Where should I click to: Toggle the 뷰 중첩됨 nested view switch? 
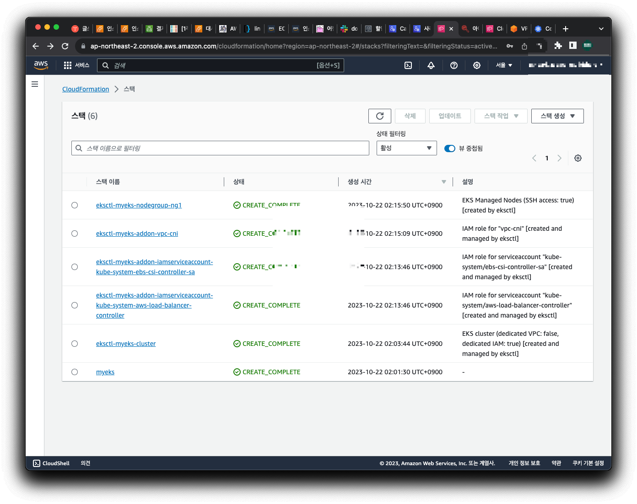tap(450, 149)
